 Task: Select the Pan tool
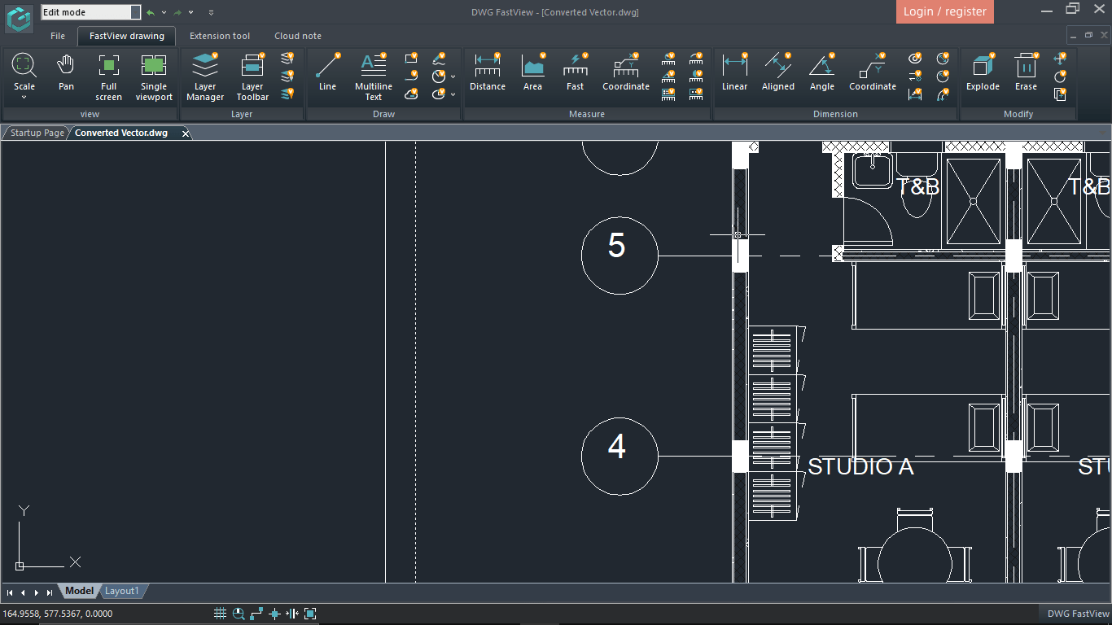coord(66,72)
